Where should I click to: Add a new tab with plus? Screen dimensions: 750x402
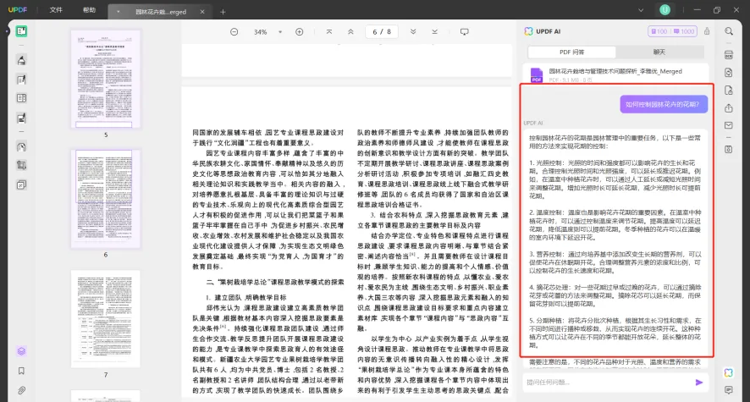(223, 12)
